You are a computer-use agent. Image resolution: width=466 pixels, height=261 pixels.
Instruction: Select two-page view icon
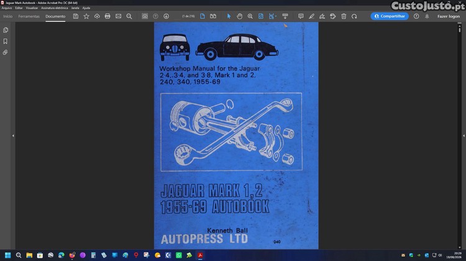[x=213, y=16]
